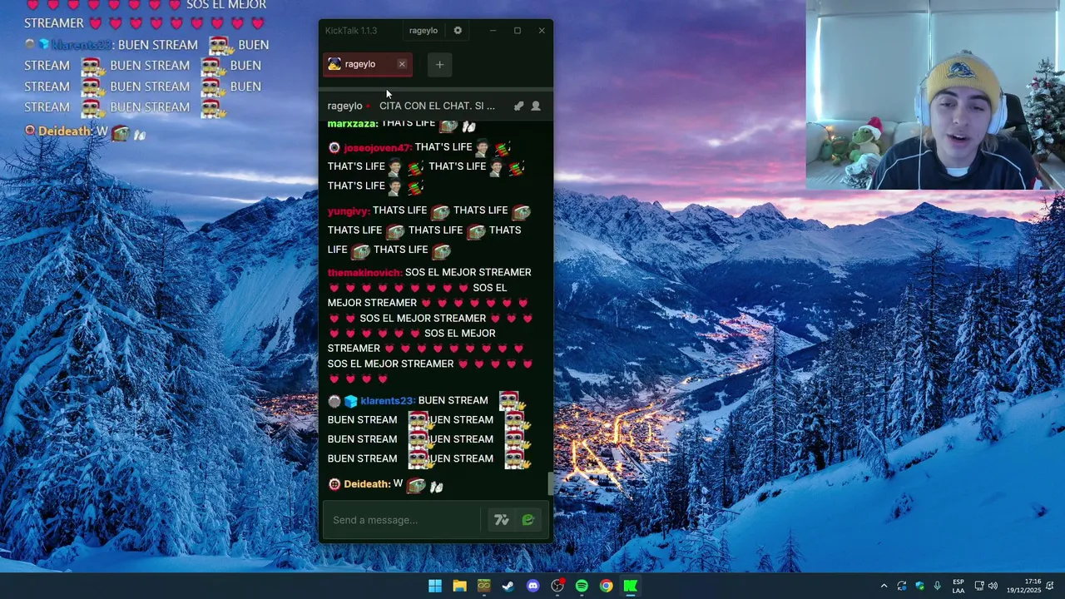Image resolution: width=1065 pixels, height=599 pixels.
Task: Open Steam from taskbar
Action: click(x=508, y=587)
